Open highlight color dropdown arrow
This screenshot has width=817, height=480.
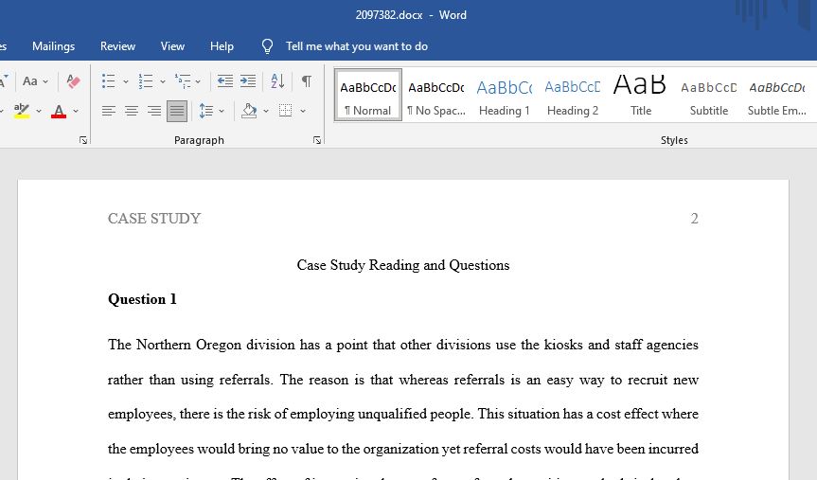point(39,111)
